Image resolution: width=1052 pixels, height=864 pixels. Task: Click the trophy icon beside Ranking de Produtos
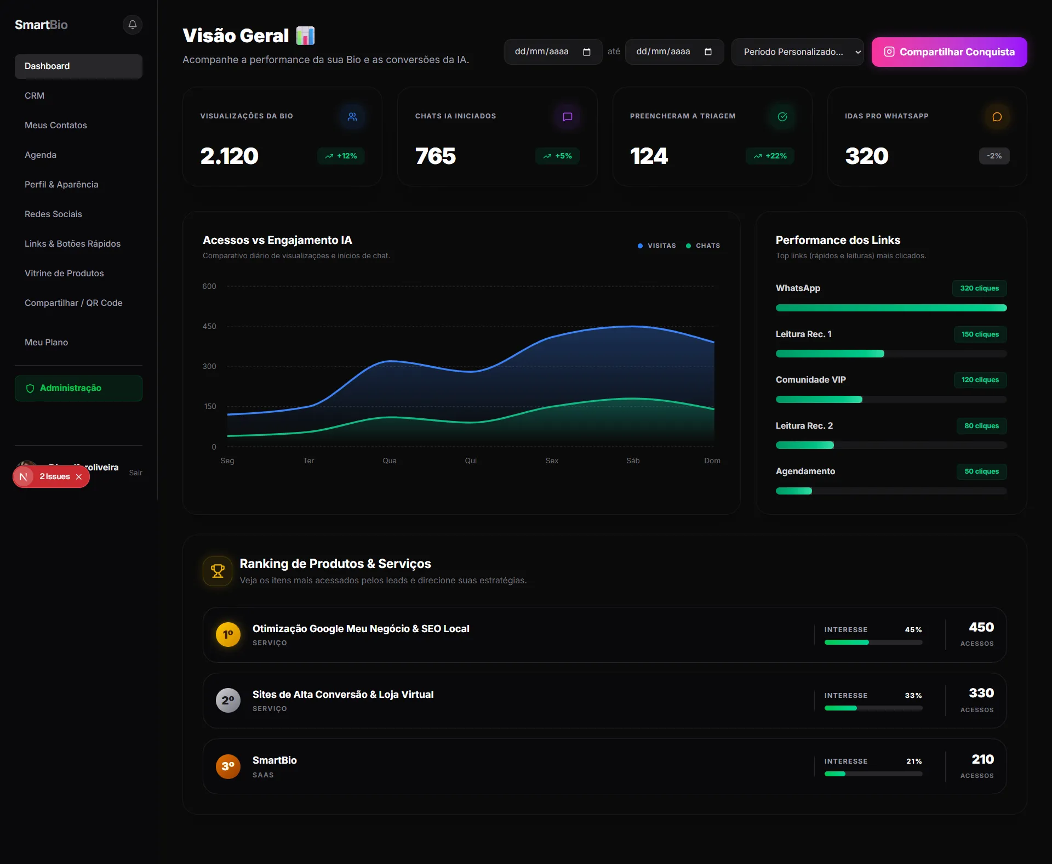tap(218, 571)
